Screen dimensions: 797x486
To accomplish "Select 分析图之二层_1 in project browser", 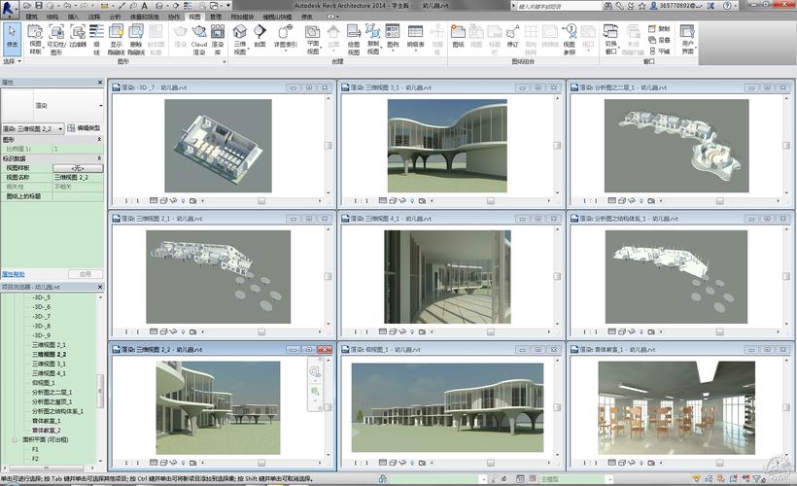I will coord(52,393).
